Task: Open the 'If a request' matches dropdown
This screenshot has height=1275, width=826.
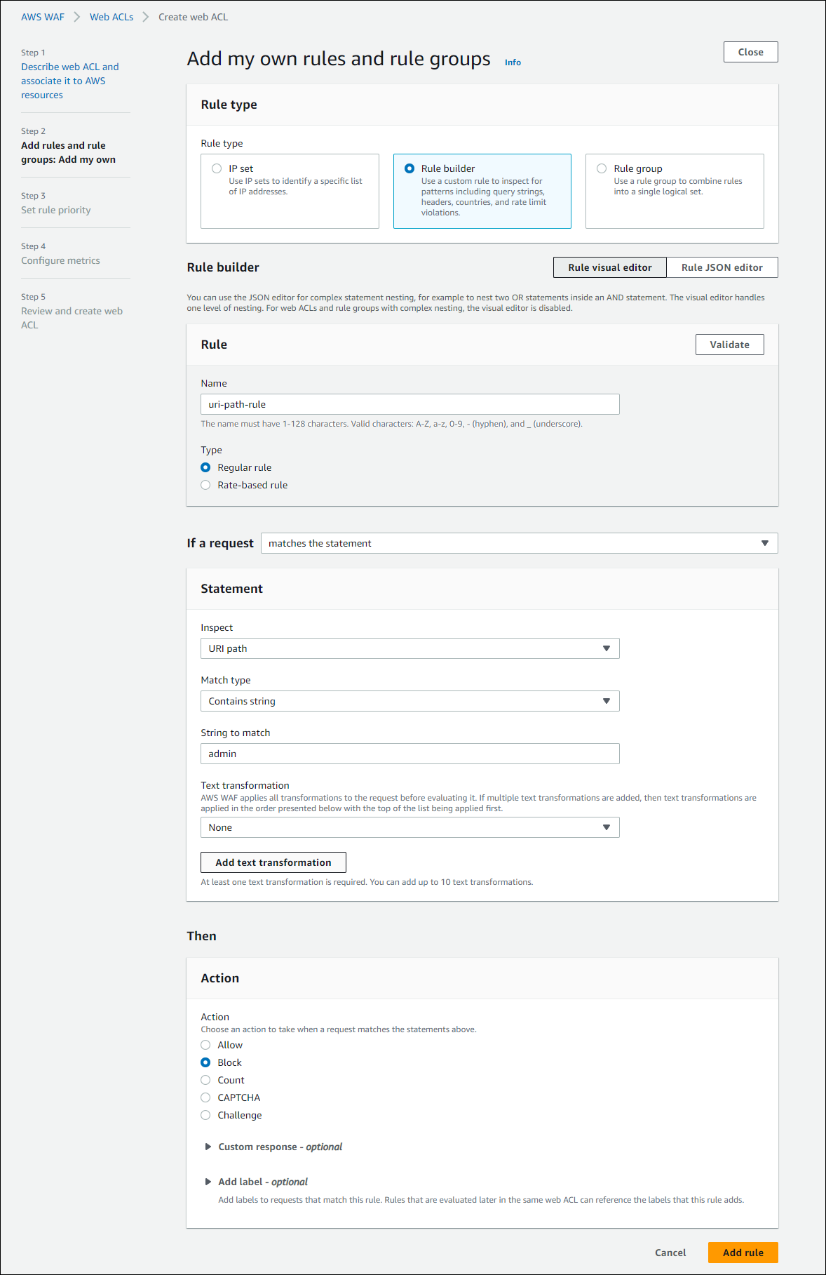Action: (x=519, y=543)
